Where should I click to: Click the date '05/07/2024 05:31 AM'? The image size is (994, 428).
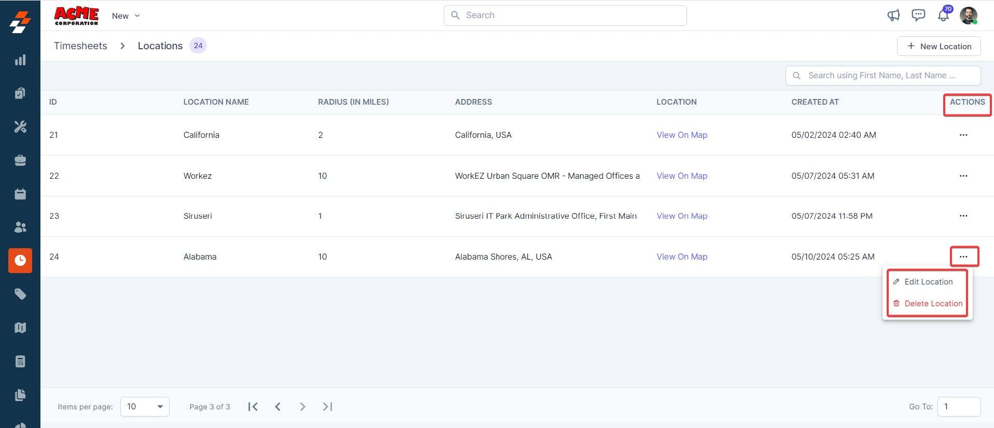coord(833,176)
